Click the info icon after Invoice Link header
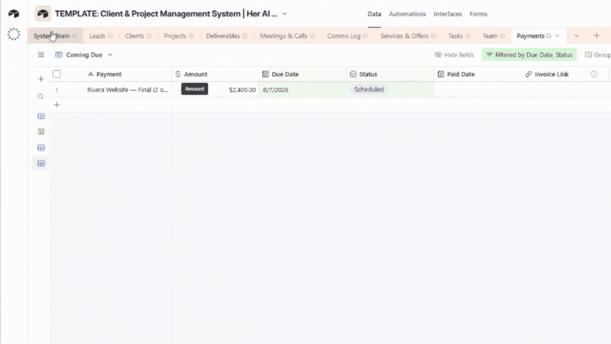The width and height of the screenshot is (611, 344). pos(594,74)
